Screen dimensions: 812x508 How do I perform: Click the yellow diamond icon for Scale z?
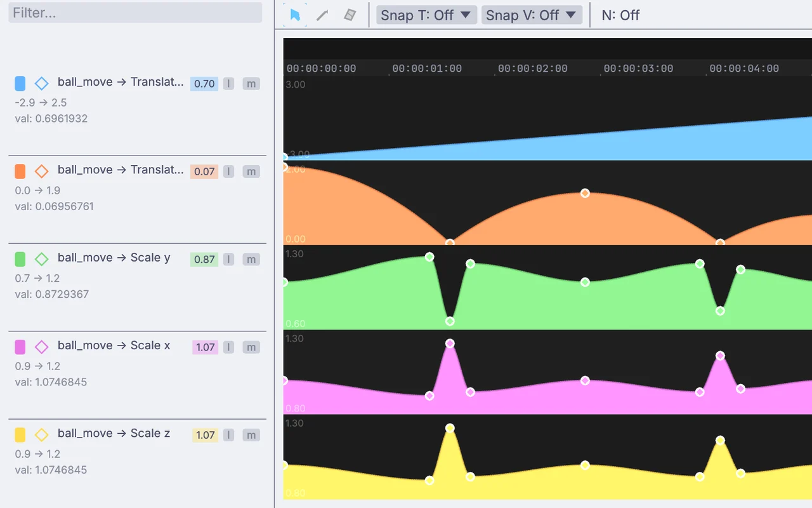click(x=41, y=435)
